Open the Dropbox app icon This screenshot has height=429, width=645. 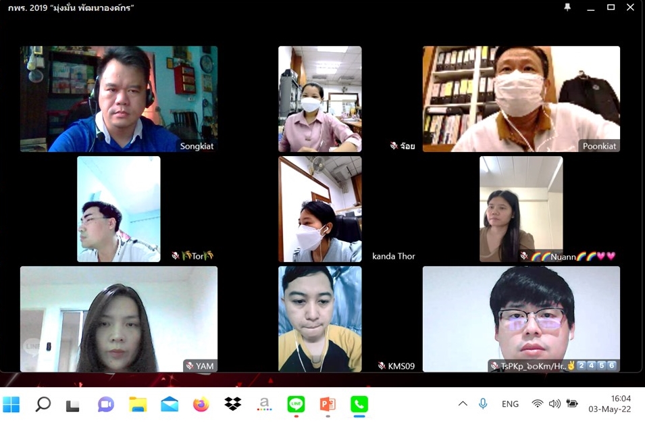(x=233, y=404)
